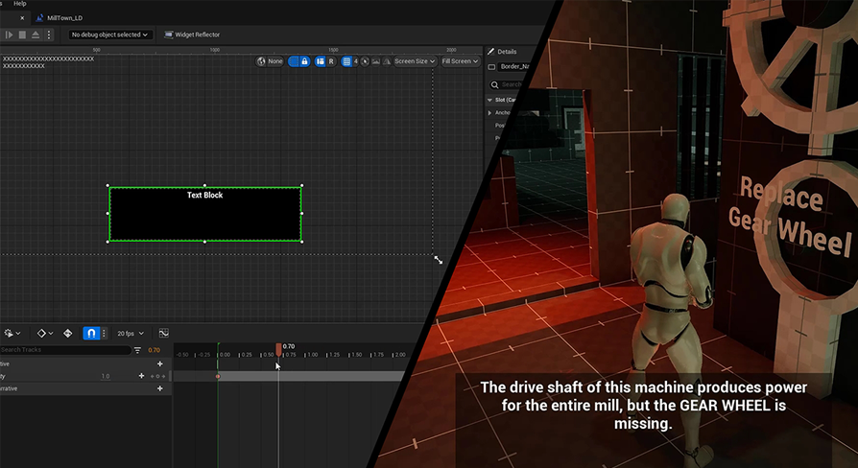Click the eject button in the toolbar
This screenshot has width=858, height=468.
(36, 35)
